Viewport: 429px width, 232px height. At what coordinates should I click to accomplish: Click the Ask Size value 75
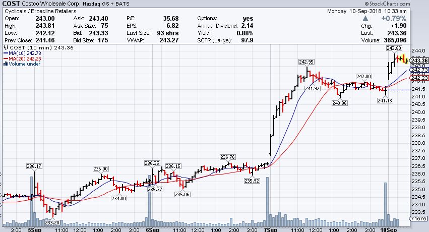(104, 26)
